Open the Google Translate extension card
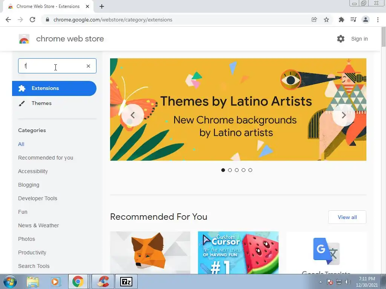This screenshot has height=289, width=386. point(326,252)
